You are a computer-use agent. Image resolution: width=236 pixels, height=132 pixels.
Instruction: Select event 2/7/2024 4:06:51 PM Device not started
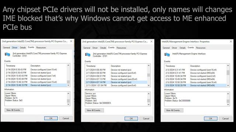point(116,76)
